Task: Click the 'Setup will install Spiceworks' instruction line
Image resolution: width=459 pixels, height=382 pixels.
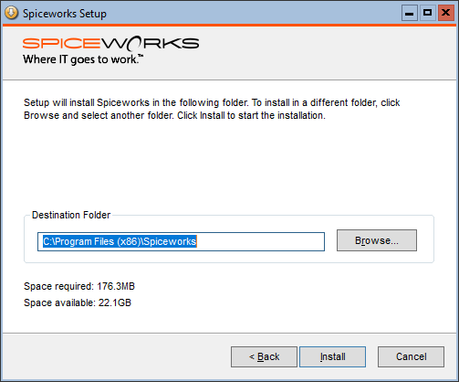Action: (212, 102)
